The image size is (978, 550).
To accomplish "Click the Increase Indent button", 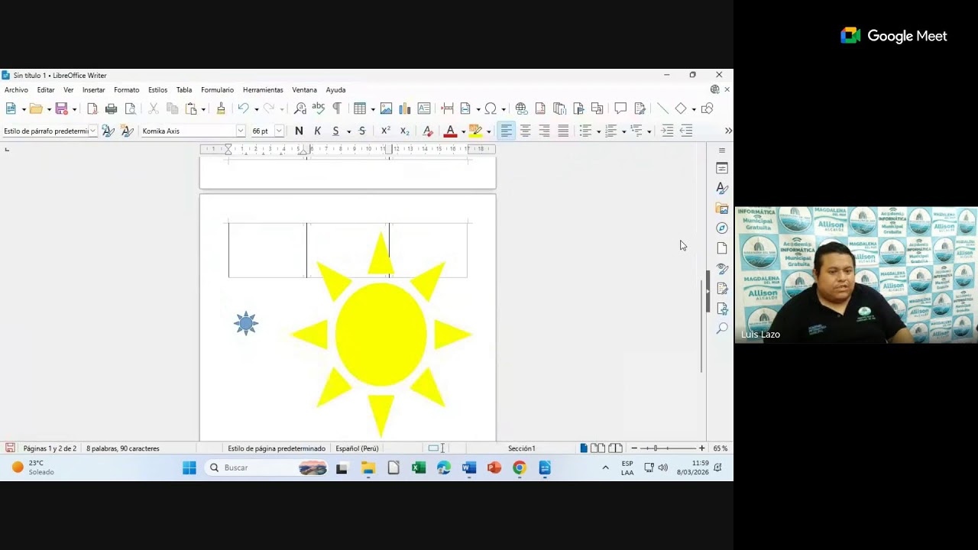I will tap(667, 131).
